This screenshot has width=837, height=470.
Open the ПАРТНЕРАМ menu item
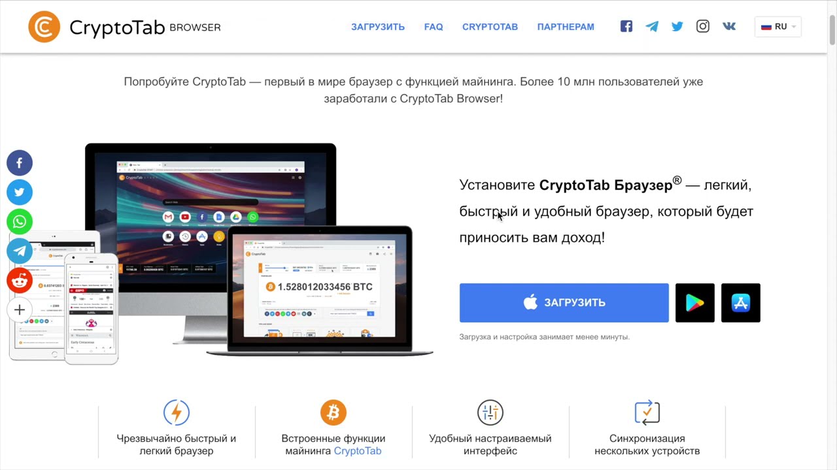pyautogui.click(x=566, y=27)
